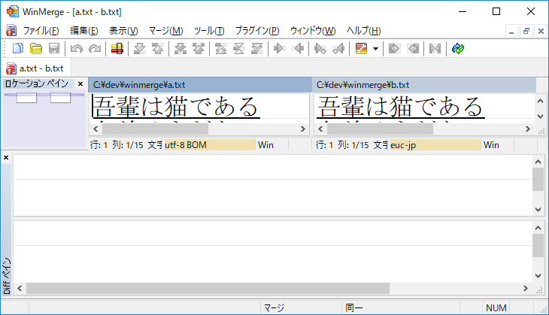Jump to the next difference
The height and width of the screenshot is (315, 549).
pyautogui.click(x=140, y=48)
